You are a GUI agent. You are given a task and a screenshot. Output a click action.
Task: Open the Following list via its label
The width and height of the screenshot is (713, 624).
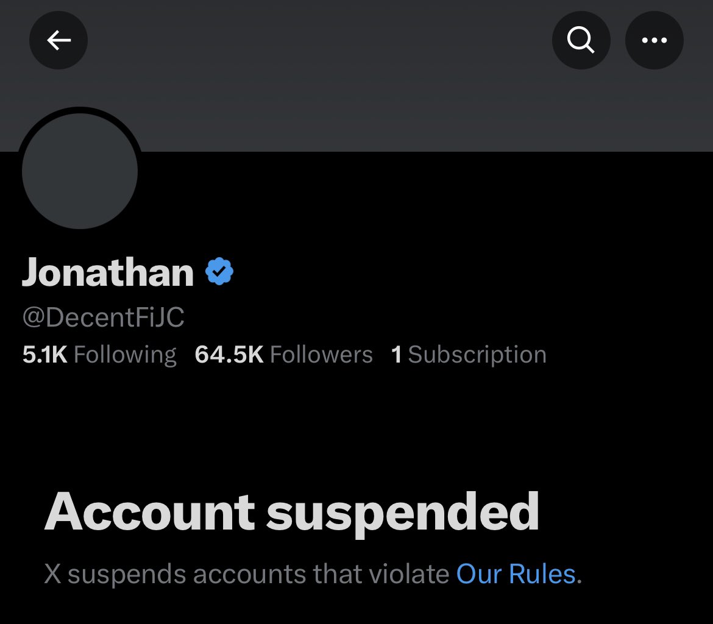[x=125, y=355]
